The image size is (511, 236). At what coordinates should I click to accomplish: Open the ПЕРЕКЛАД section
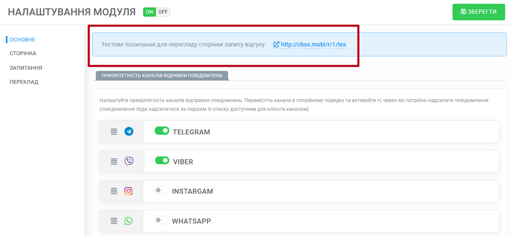tap(24, 82)
